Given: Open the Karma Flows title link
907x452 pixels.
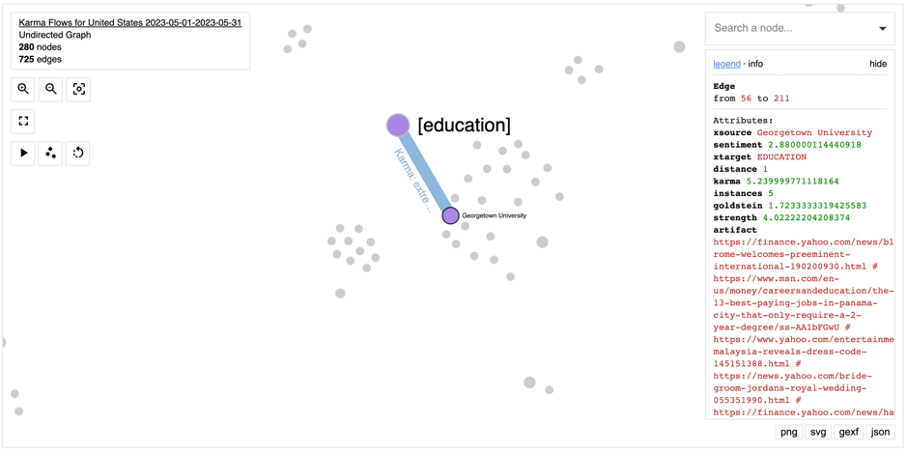Looking at the screenshot, I should pos(130,21).
